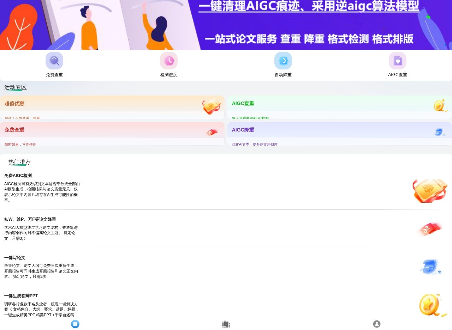Select the AIGC查重 document icon

398,61
